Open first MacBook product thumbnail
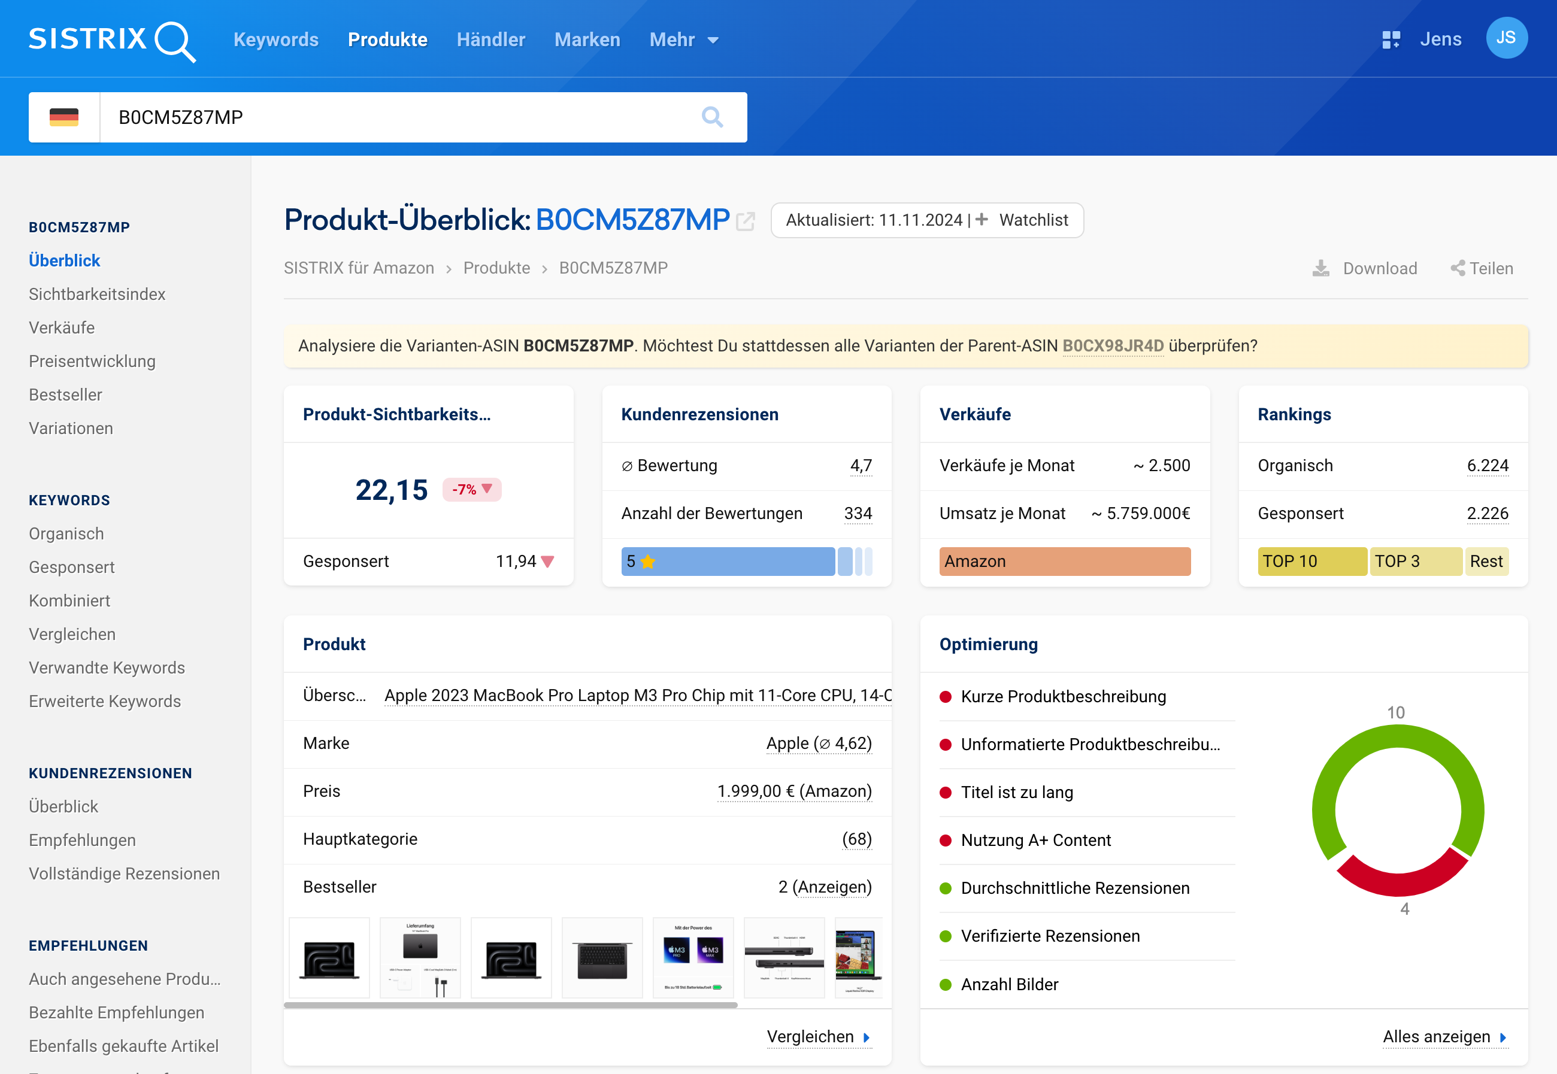This screenshot has height=1074, width=1557. coord(329,958)
